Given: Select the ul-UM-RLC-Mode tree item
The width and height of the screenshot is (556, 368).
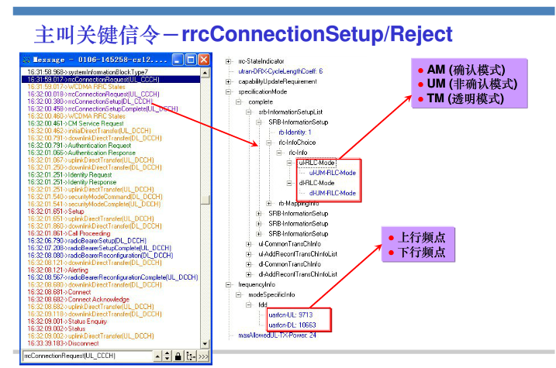Looking at the screenshot, I should coord(332,173).
